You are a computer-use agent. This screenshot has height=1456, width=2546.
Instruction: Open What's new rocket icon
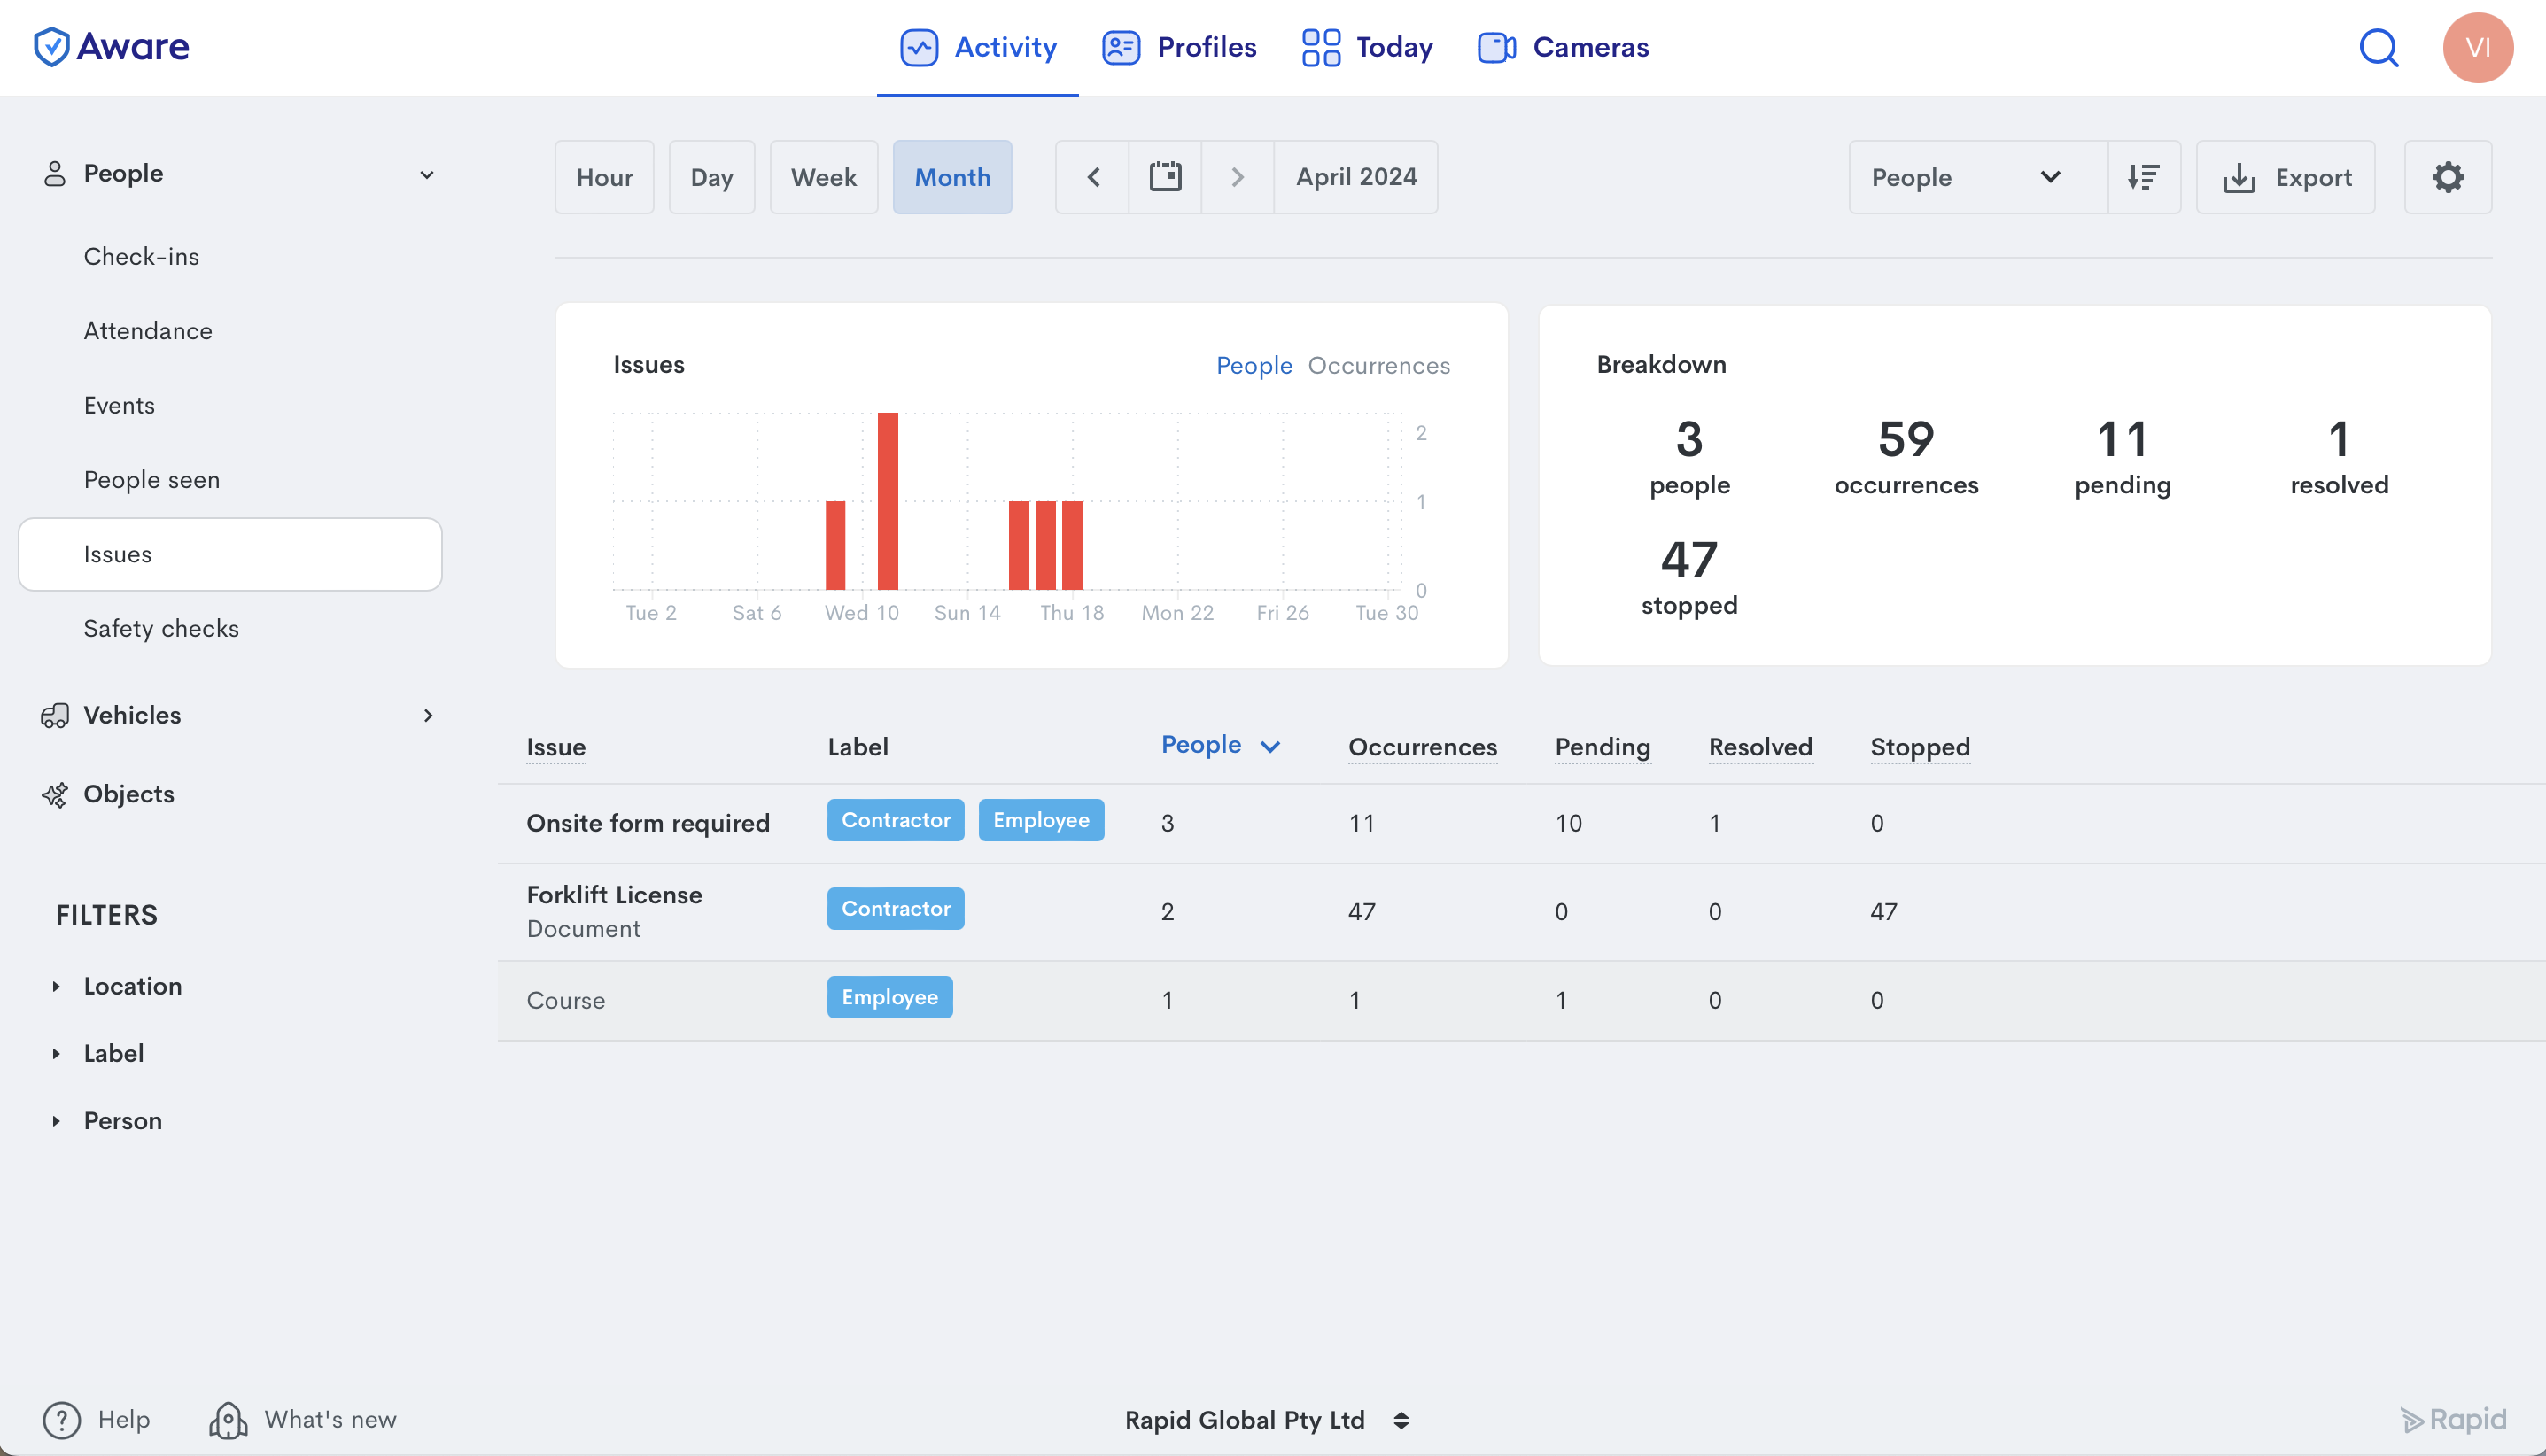pyautogui.click(x=228, y=1419)
